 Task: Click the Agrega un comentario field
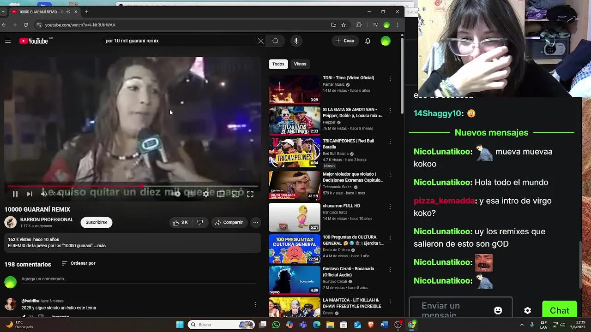139,279
